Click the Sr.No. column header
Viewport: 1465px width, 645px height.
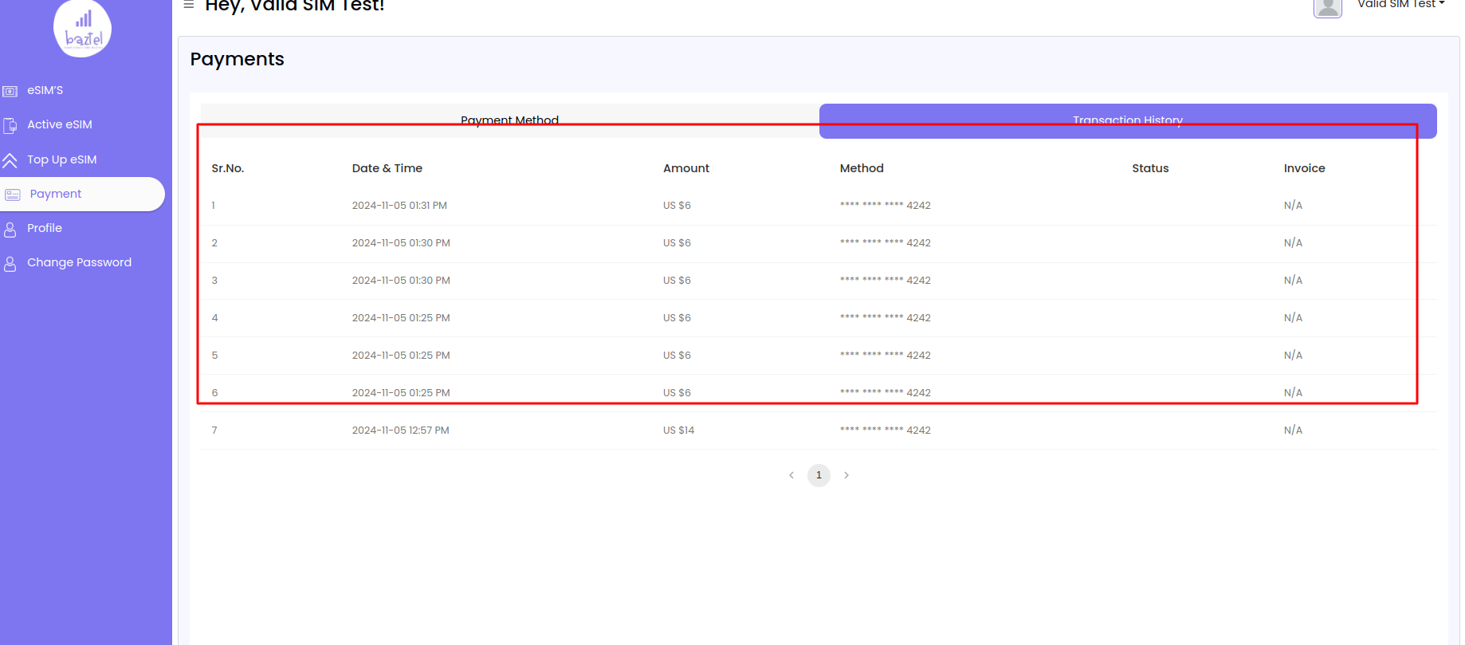(x=228, y=168)
